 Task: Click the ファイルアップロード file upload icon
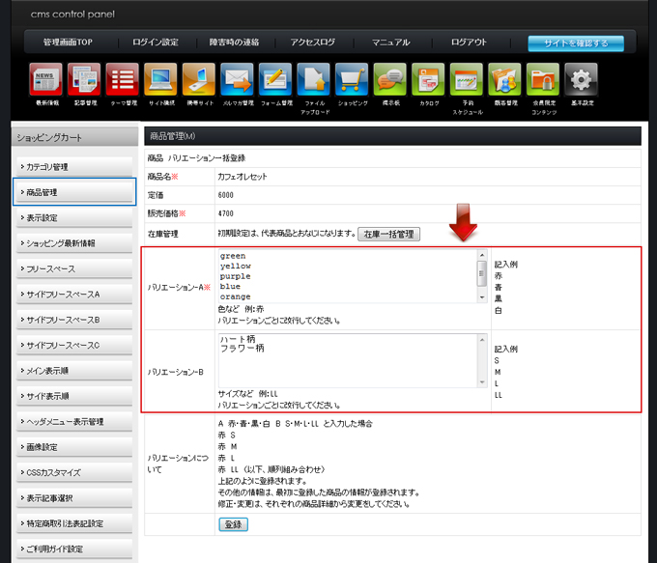pos(313,80)
